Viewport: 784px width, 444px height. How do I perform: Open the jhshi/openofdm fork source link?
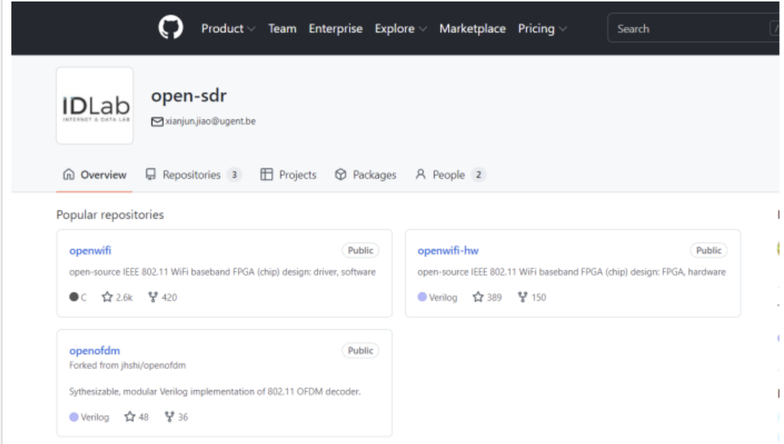click(153, 366)
